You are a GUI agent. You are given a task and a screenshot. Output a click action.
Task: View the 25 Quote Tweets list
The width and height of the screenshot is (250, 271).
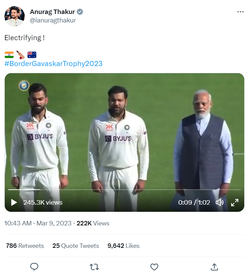click(76, 246)
